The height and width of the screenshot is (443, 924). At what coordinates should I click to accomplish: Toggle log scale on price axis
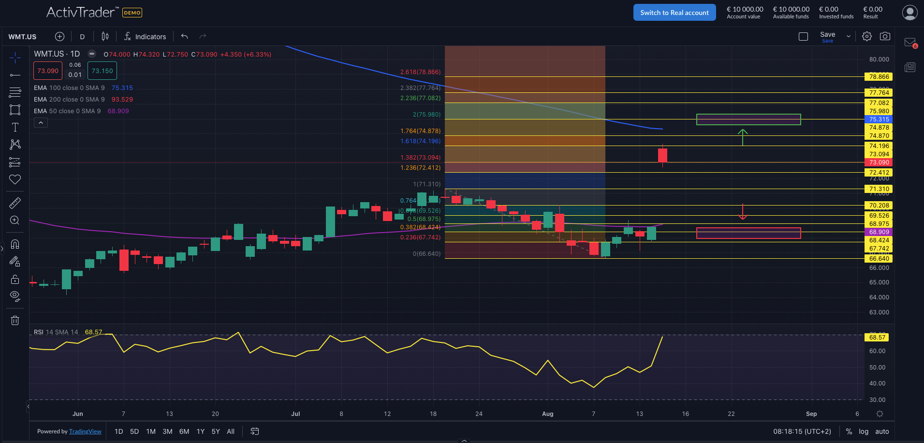pos(864,431)
